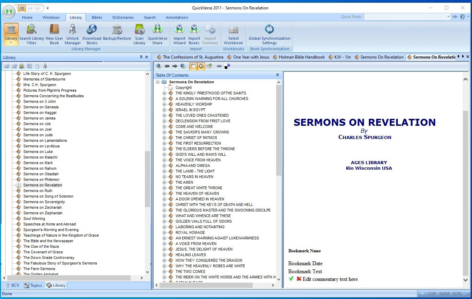Toggle the Table of Contents pane button
This screenshot has height=299, width=472.
pos(193,66)
